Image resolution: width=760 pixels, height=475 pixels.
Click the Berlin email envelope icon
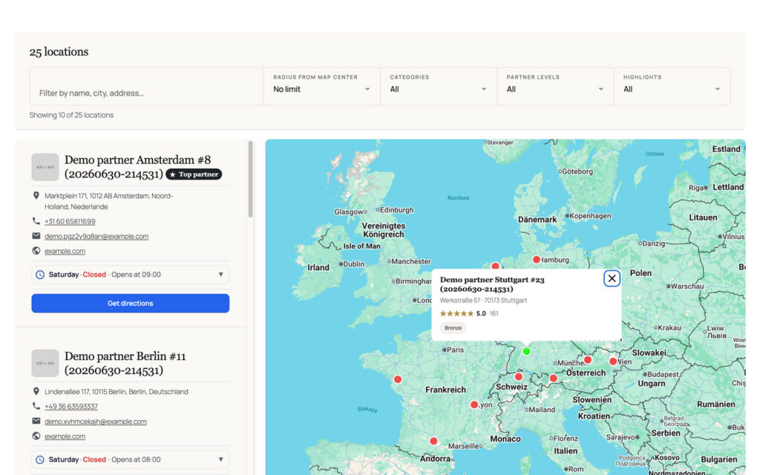point(36,422)
